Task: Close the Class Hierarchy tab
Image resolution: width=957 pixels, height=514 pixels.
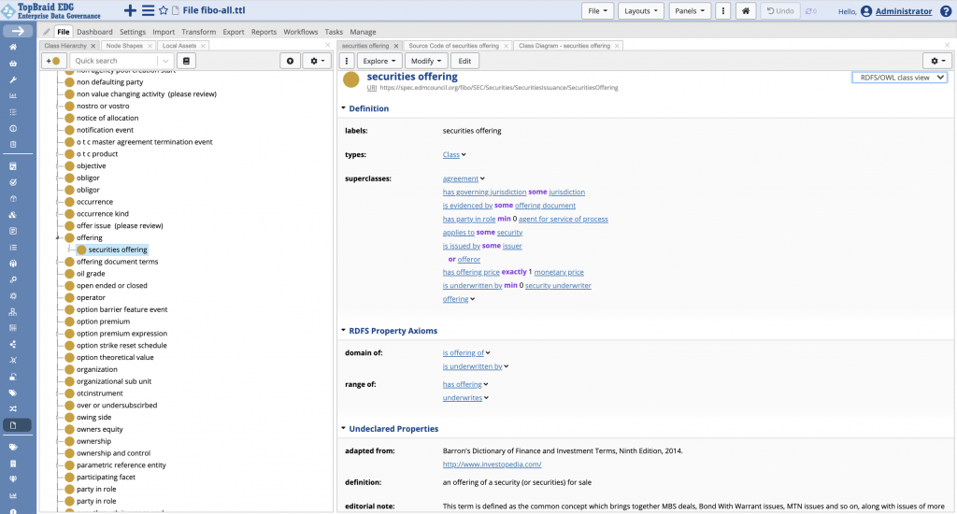Action: [93, 46]
